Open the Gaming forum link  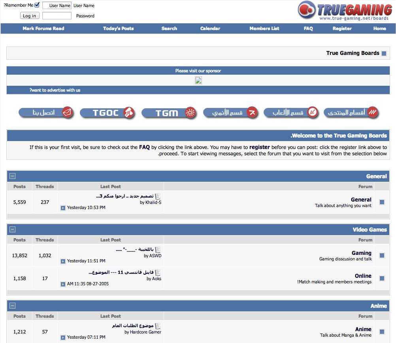362,253
